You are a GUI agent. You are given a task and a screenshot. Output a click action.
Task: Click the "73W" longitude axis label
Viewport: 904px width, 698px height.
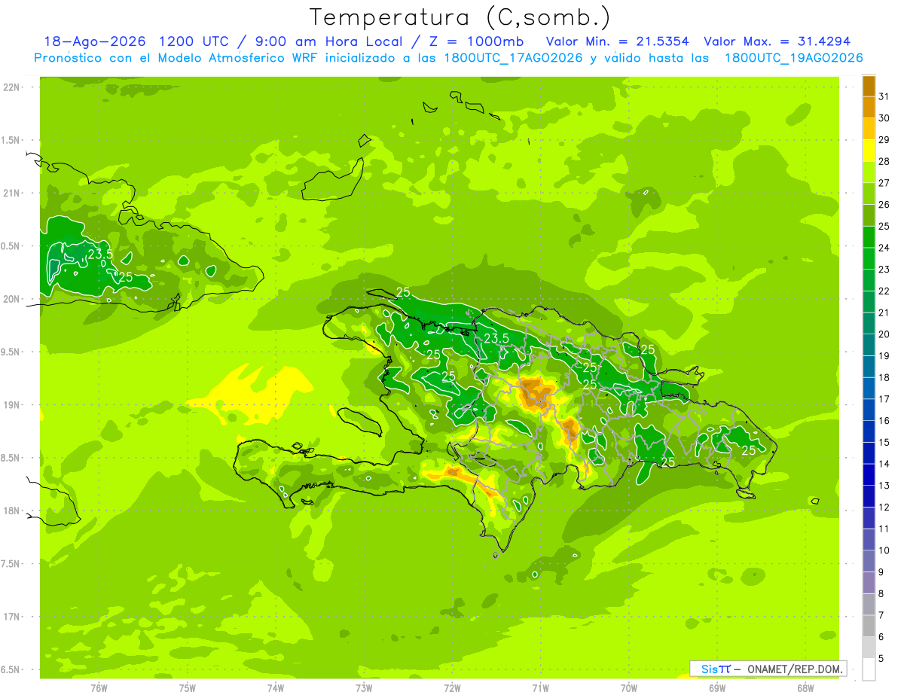point(364,688)
